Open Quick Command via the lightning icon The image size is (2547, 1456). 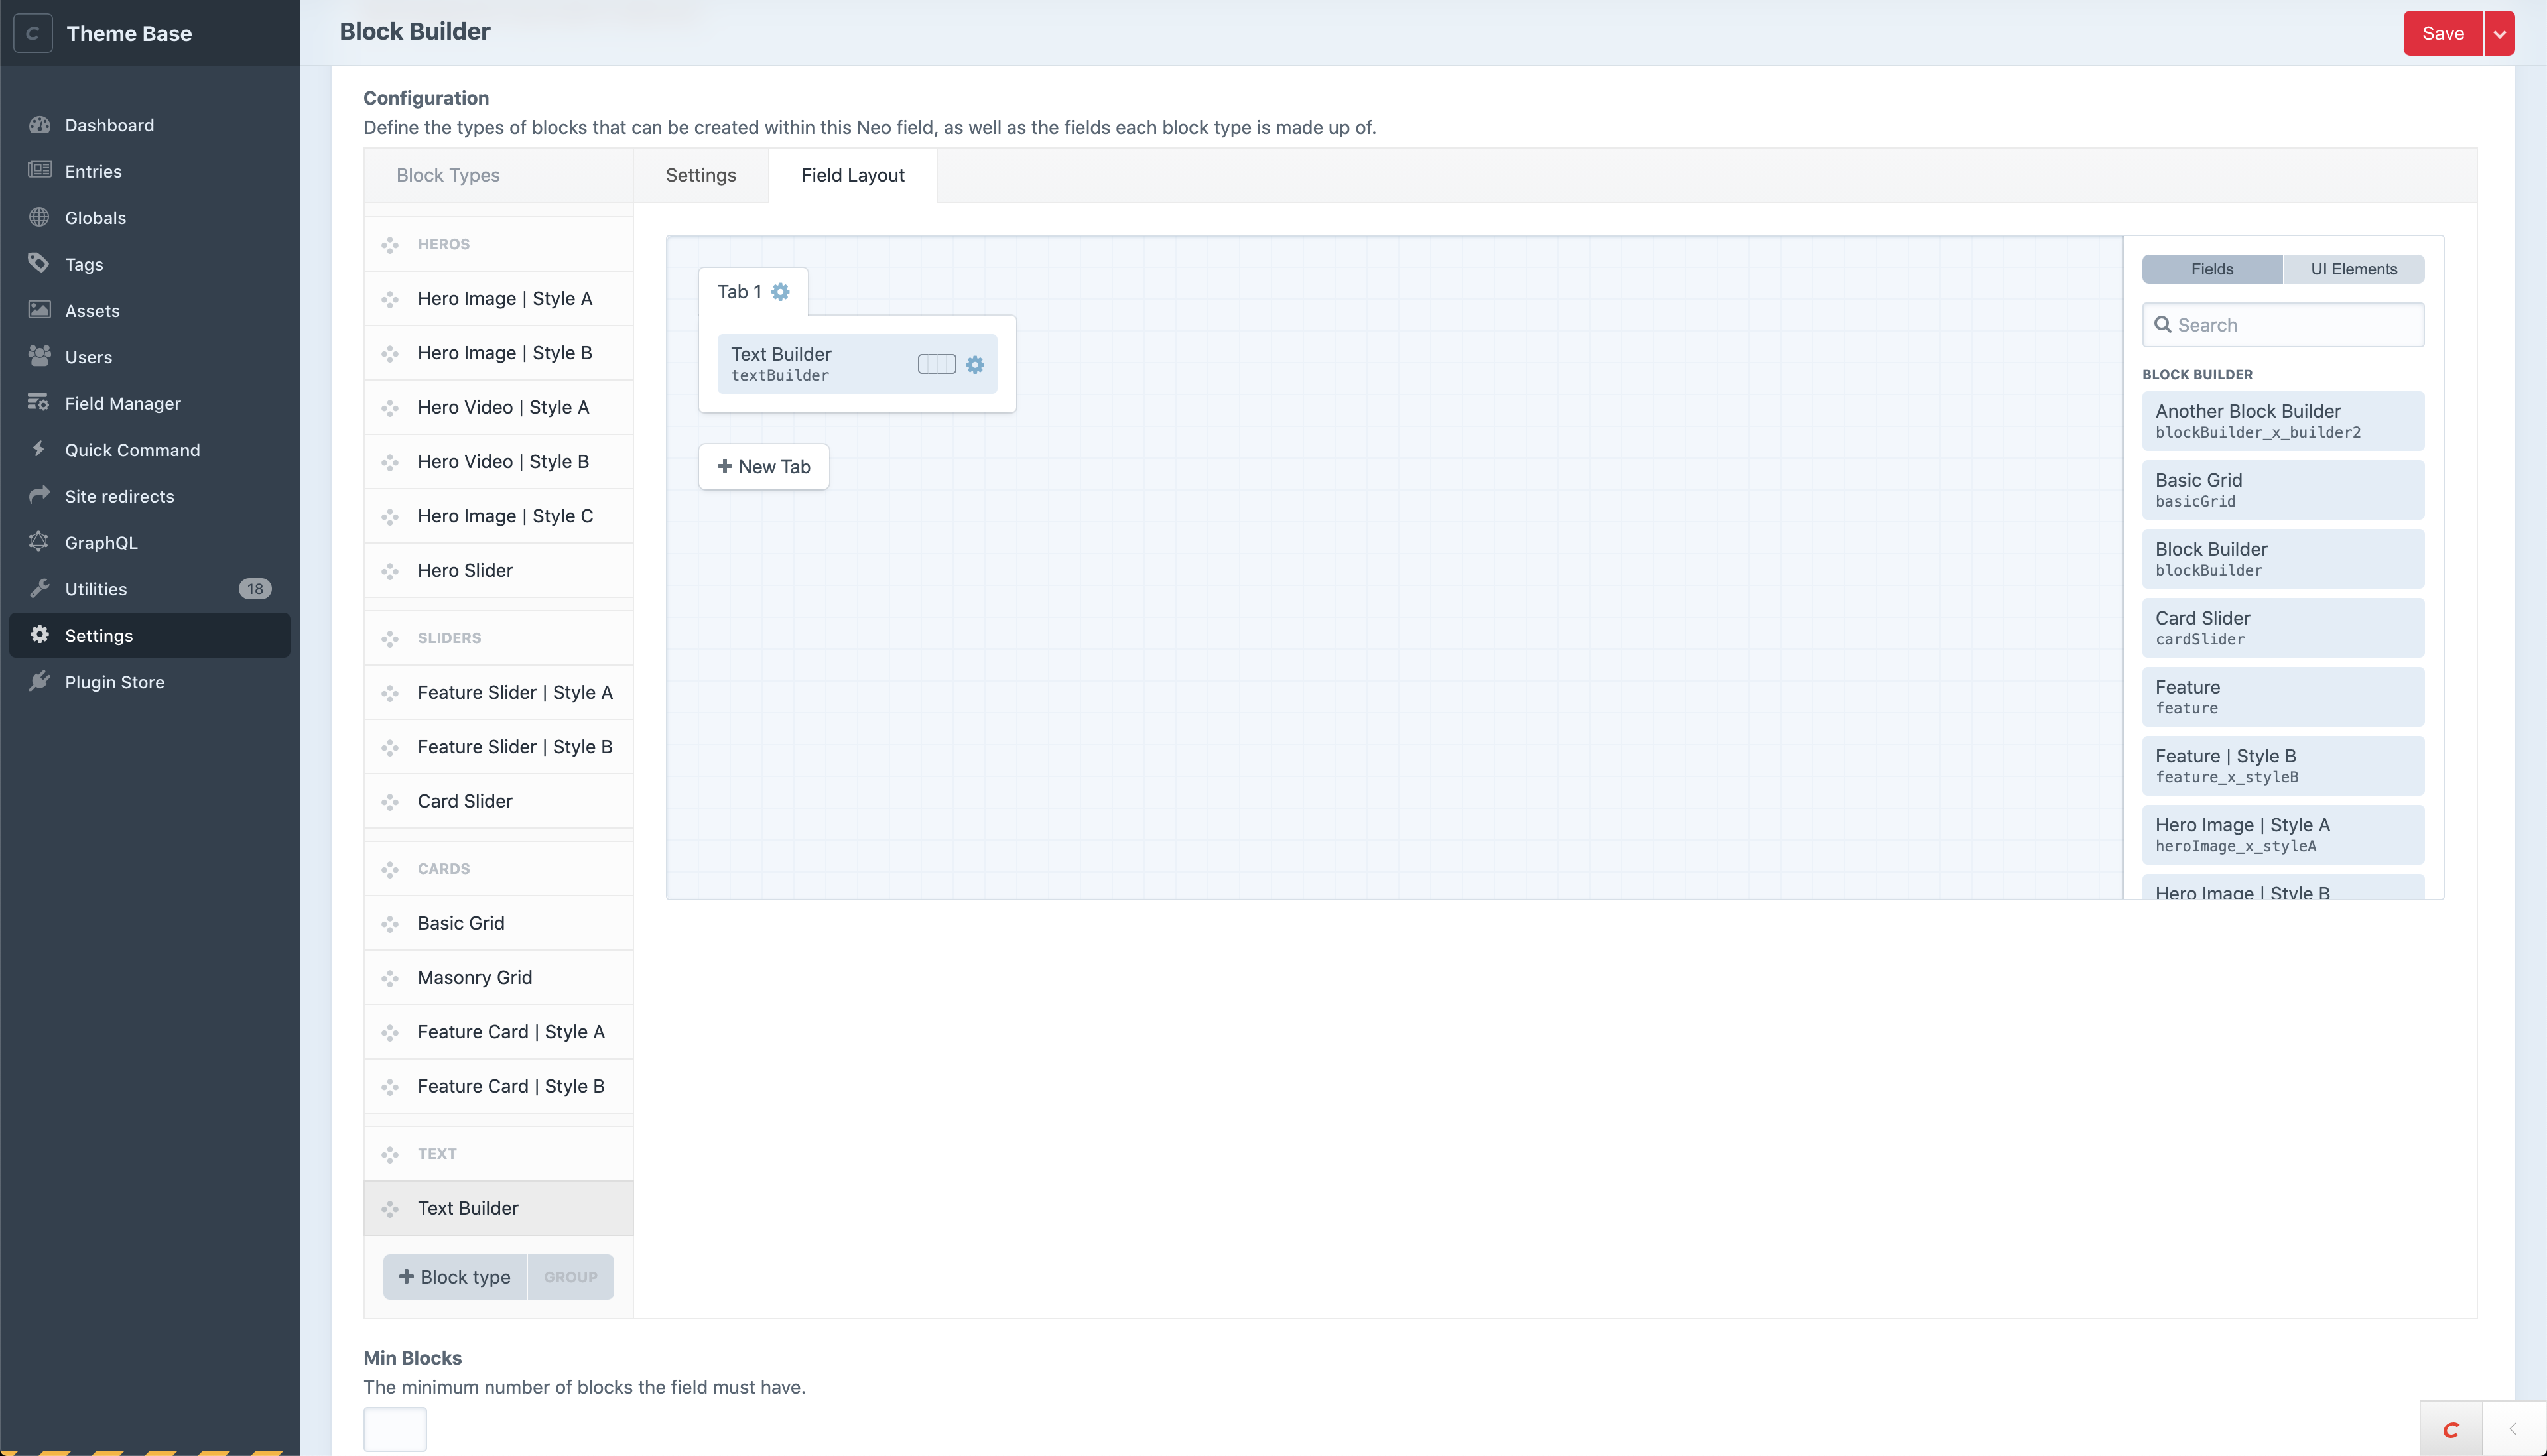click(38, 449)
